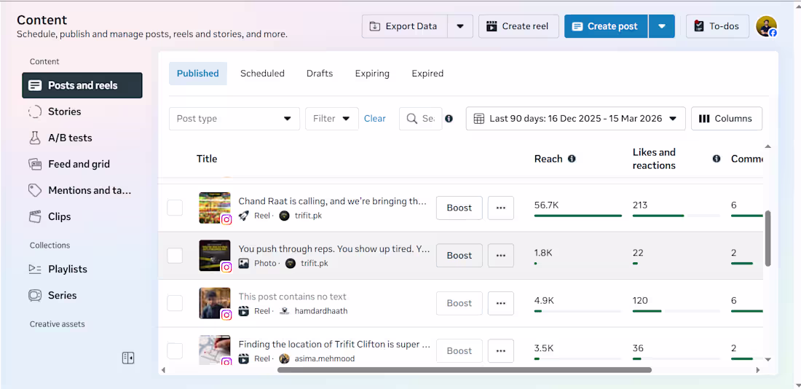Click the Playlists icon

(35, 269)
